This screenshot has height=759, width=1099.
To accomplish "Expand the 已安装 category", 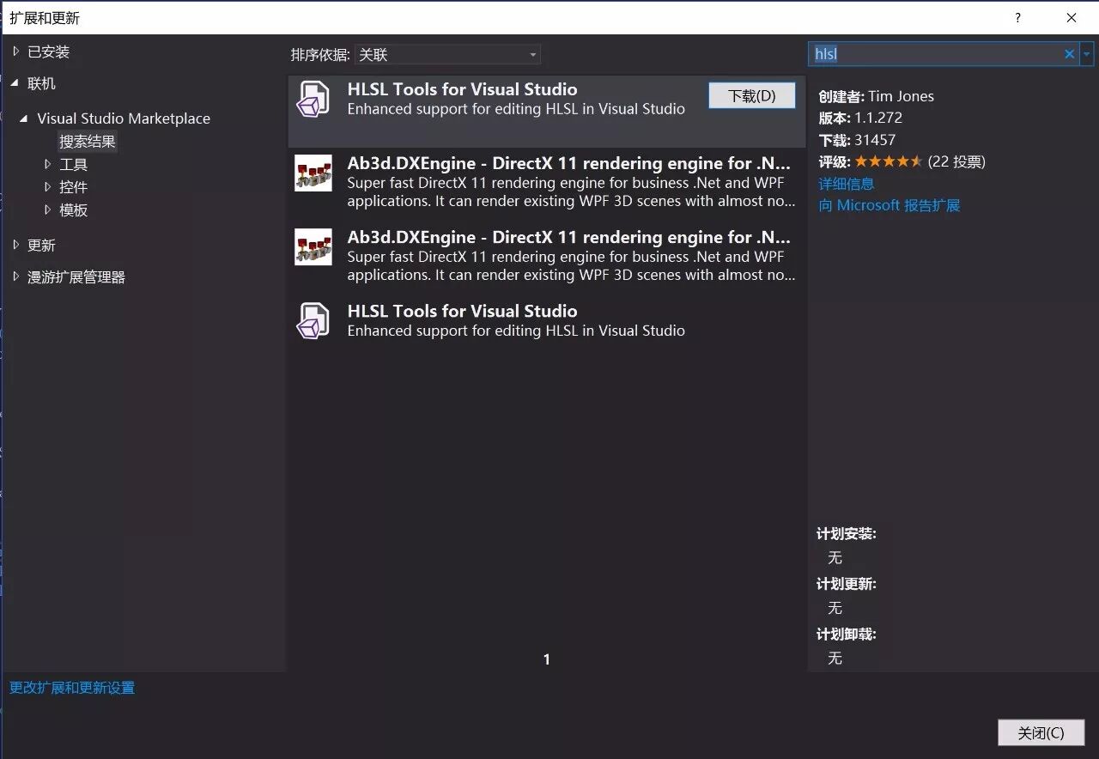I will 15,52.
